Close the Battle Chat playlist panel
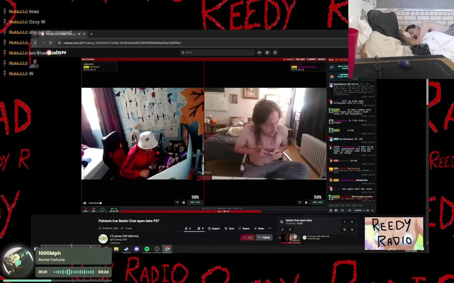 [x=352, y=222]
